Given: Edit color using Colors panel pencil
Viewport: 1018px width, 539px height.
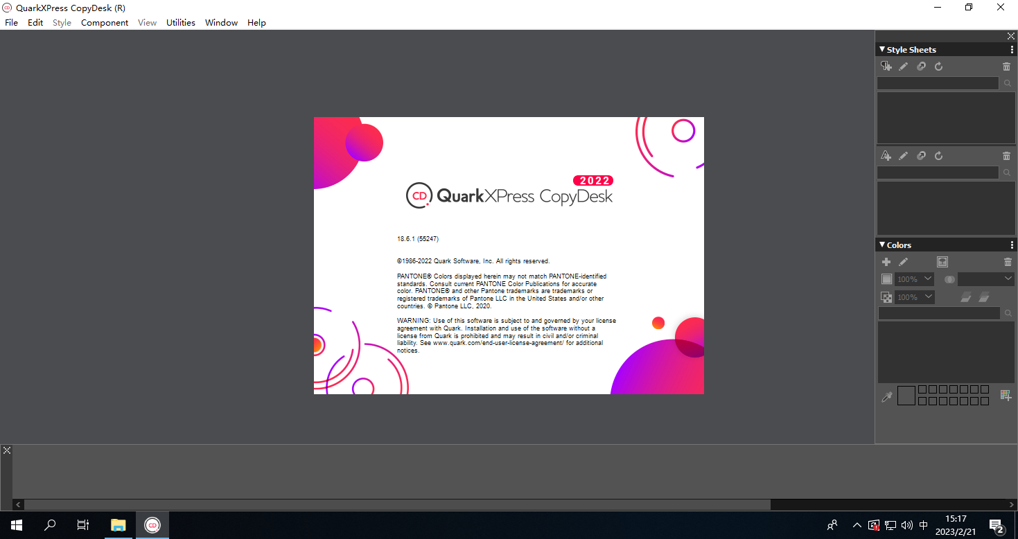Looking at the screenshot, I should point(903,262).
